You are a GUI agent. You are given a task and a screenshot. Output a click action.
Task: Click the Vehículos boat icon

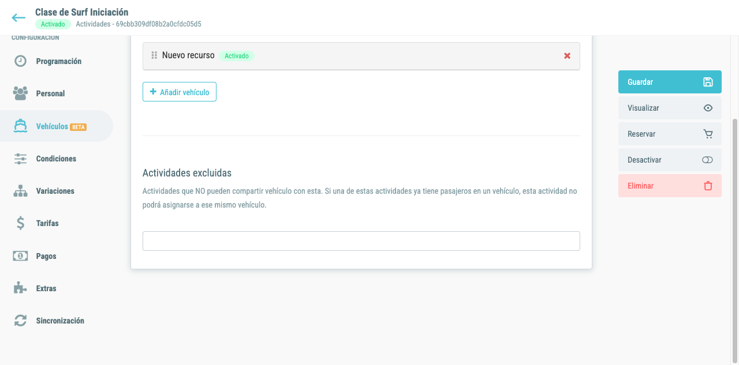pyautogui.click(x=20, y=126)
